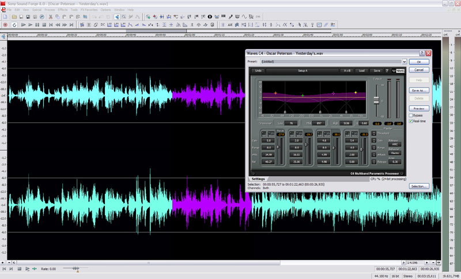461x279 pixels.
Task: Click the Cut scissors icon
Action: [x=51, y=17]
